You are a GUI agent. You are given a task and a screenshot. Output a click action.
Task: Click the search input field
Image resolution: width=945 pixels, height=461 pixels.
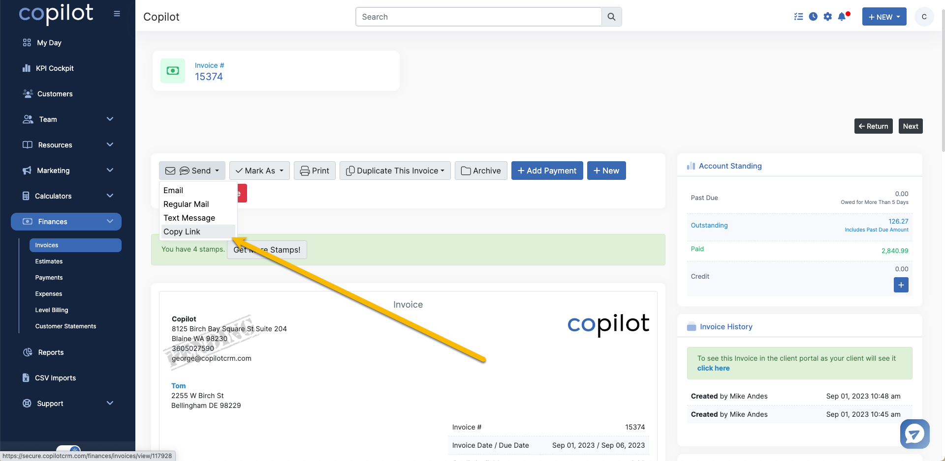pos(478,17)
